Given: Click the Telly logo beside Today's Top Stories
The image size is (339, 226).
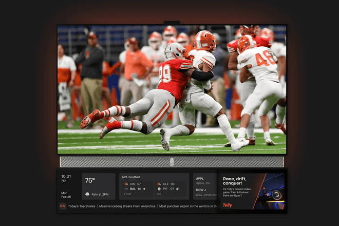Looking at the screenshot, I should click(x=63, y=206).
